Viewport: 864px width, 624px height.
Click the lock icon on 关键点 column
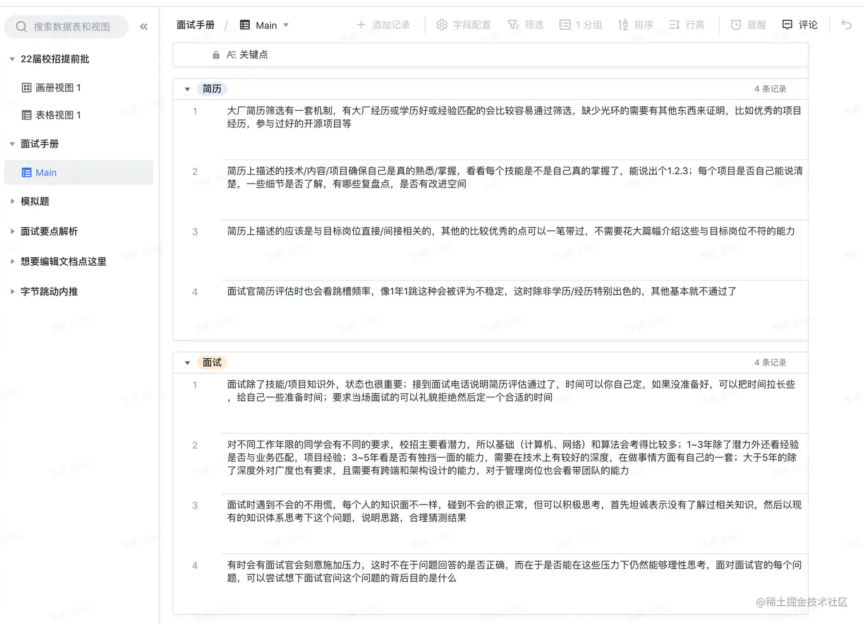click(216, 55)
